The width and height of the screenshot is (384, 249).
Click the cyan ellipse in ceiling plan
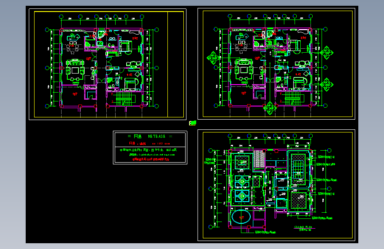241,217
